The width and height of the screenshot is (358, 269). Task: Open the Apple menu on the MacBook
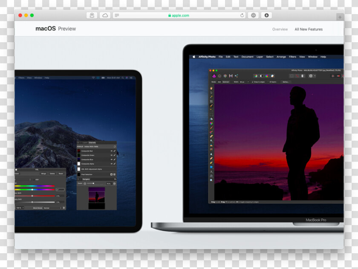click(x=194, y=57)
